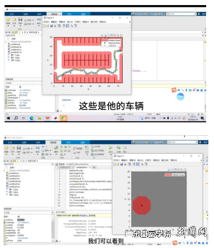Image resolution: width=214 pixels, height=248 pixels.
Task: Select isPathValid variable in top workspace
Action: 12,98
